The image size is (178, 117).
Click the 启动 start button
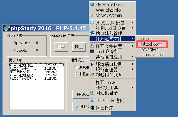pos(61,47)
